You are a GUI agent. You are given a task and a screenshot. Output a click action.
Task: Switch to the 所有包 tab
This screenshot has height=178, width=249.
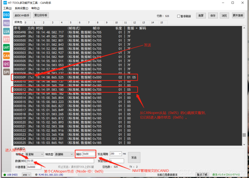(x=18, y=22)
